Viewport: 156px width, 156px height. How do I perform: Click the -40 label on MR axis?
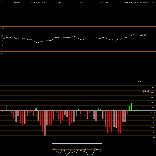pos(152,123)
